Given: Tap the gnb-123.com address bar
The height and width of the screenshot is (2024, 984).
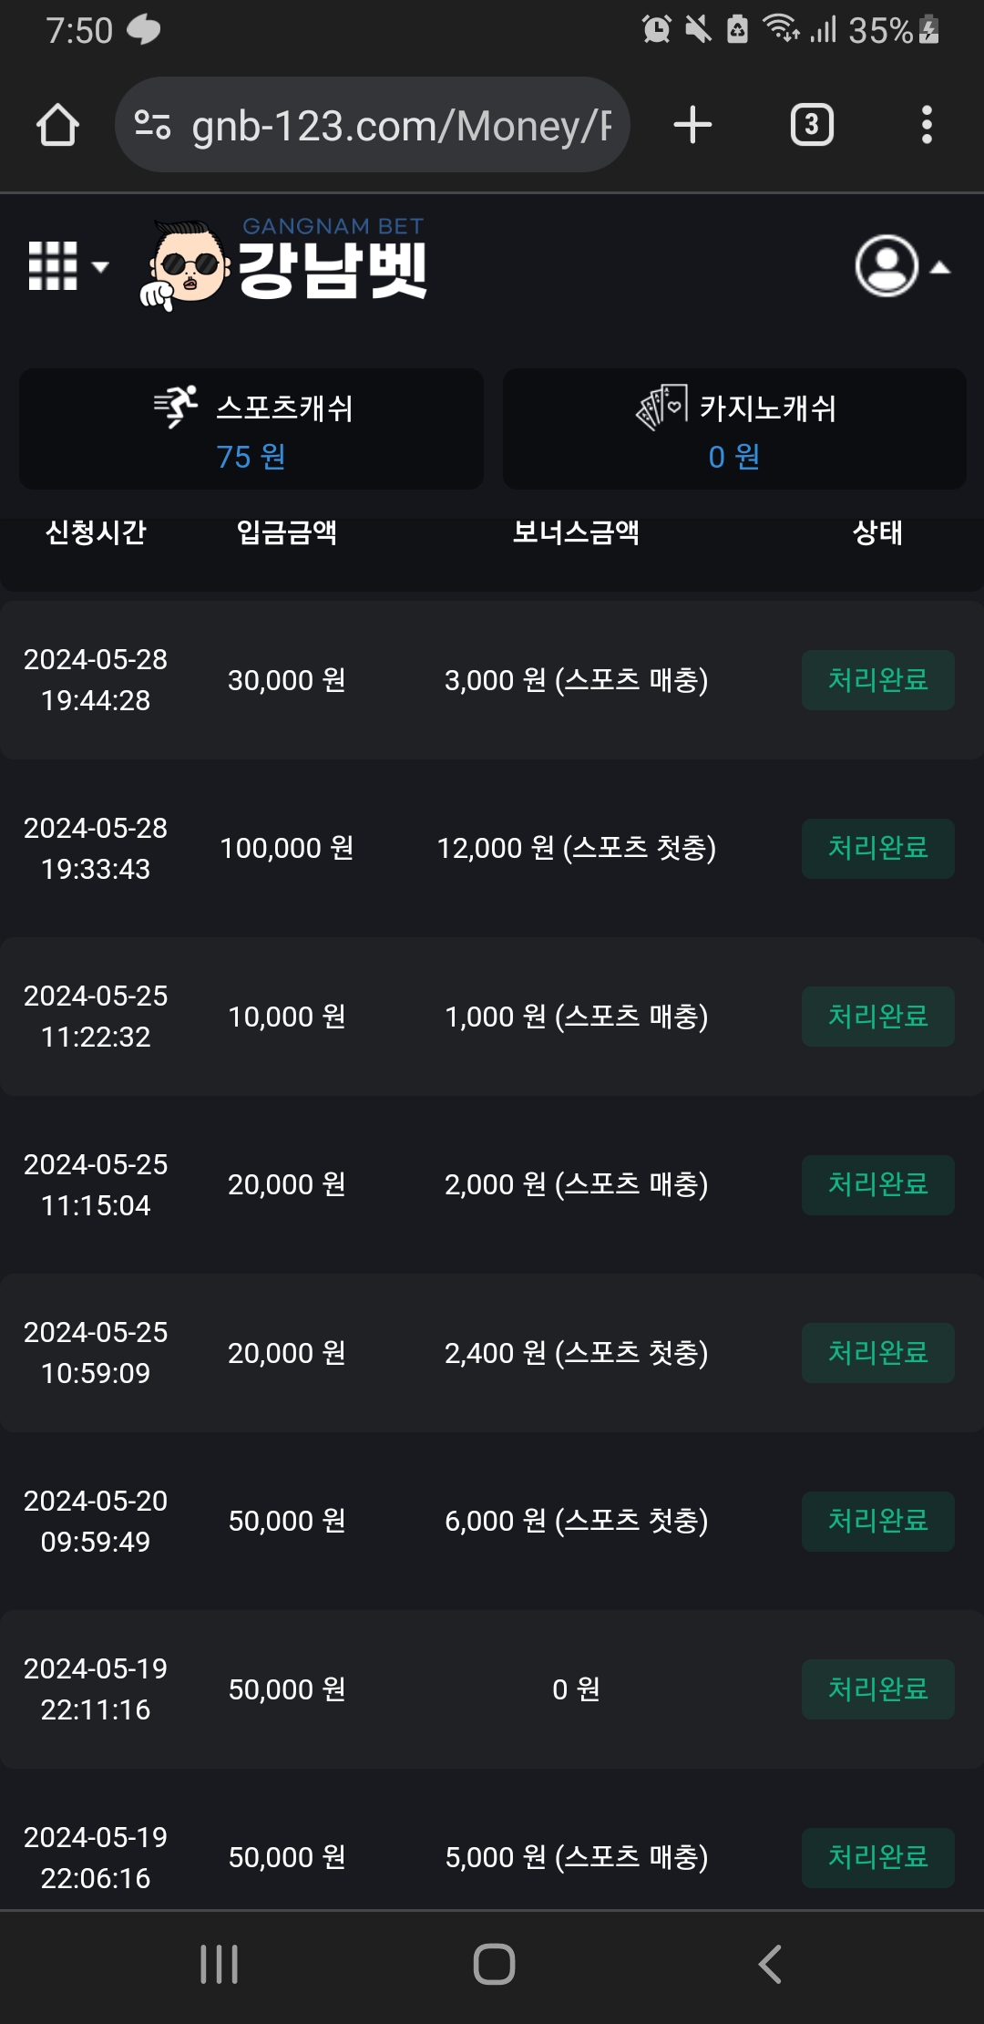Looking at the screenshot, I should coord(401,125).
